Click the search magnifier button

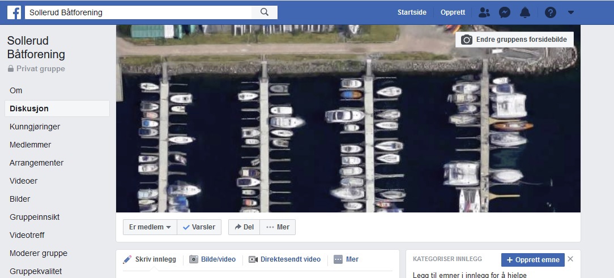265,12
